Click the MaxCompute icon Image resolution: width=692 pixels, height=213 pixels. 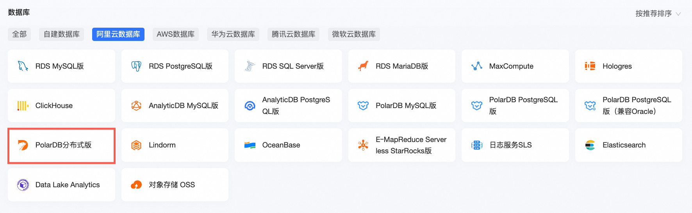point(477,66)
